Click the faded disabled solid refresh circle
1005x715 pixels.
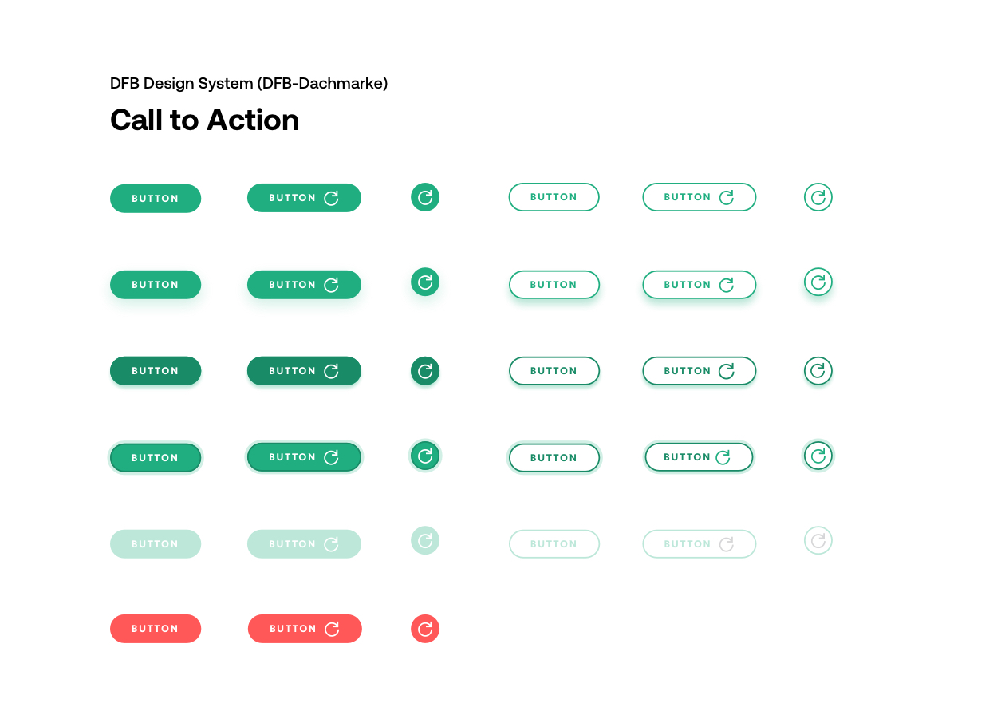[x=425, y=540]
